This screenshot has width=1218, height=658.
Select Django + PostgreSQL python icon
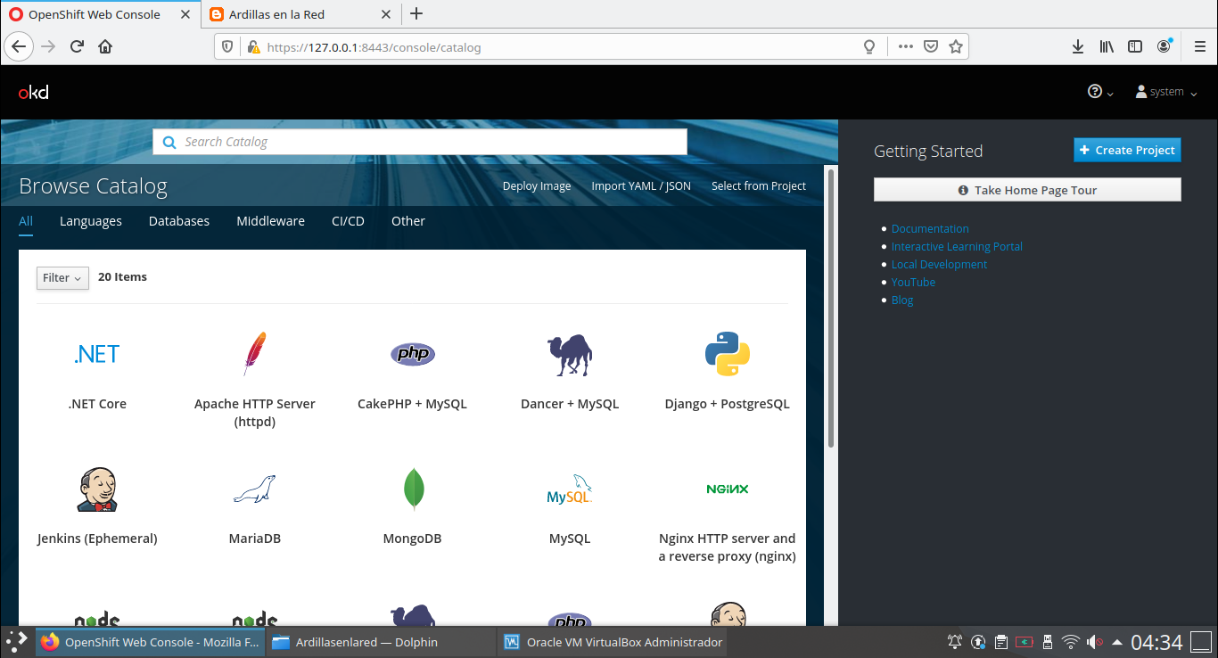[x=728, y=354]
